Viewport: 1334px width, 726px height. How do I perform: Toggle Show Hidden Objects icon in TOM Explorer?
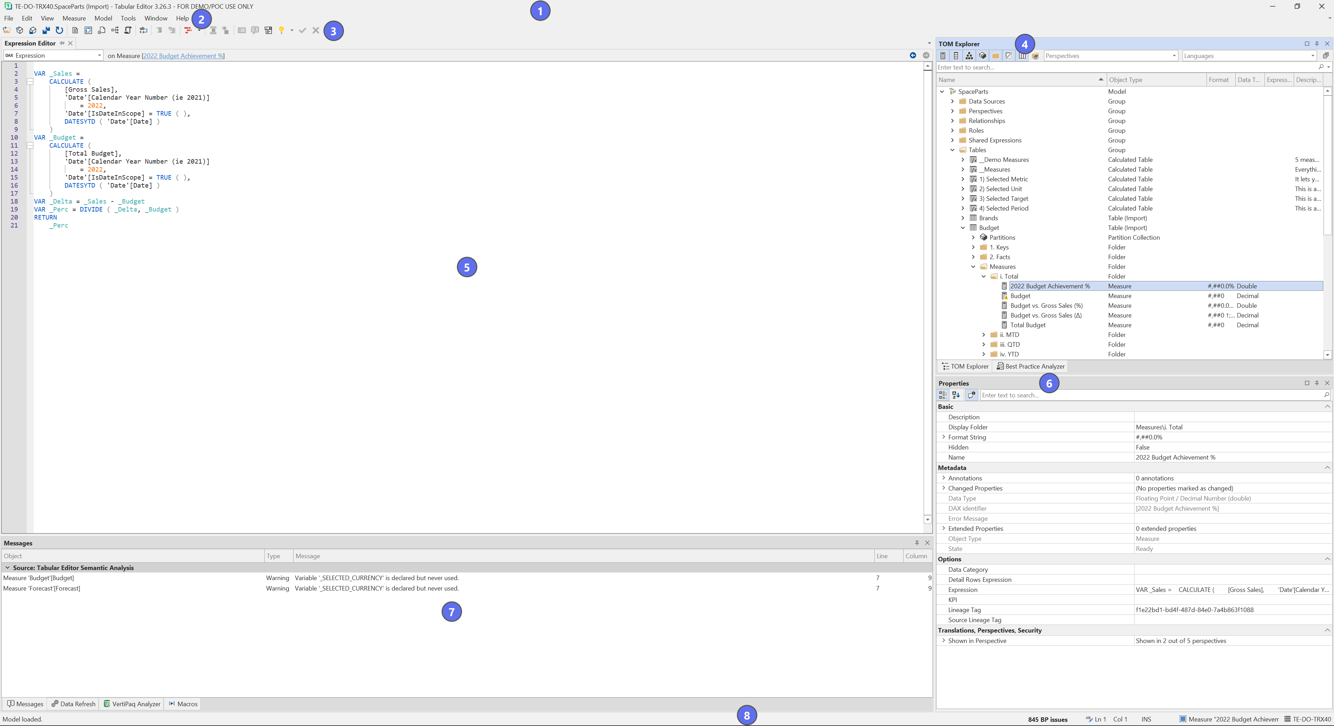click(1009, 56)
